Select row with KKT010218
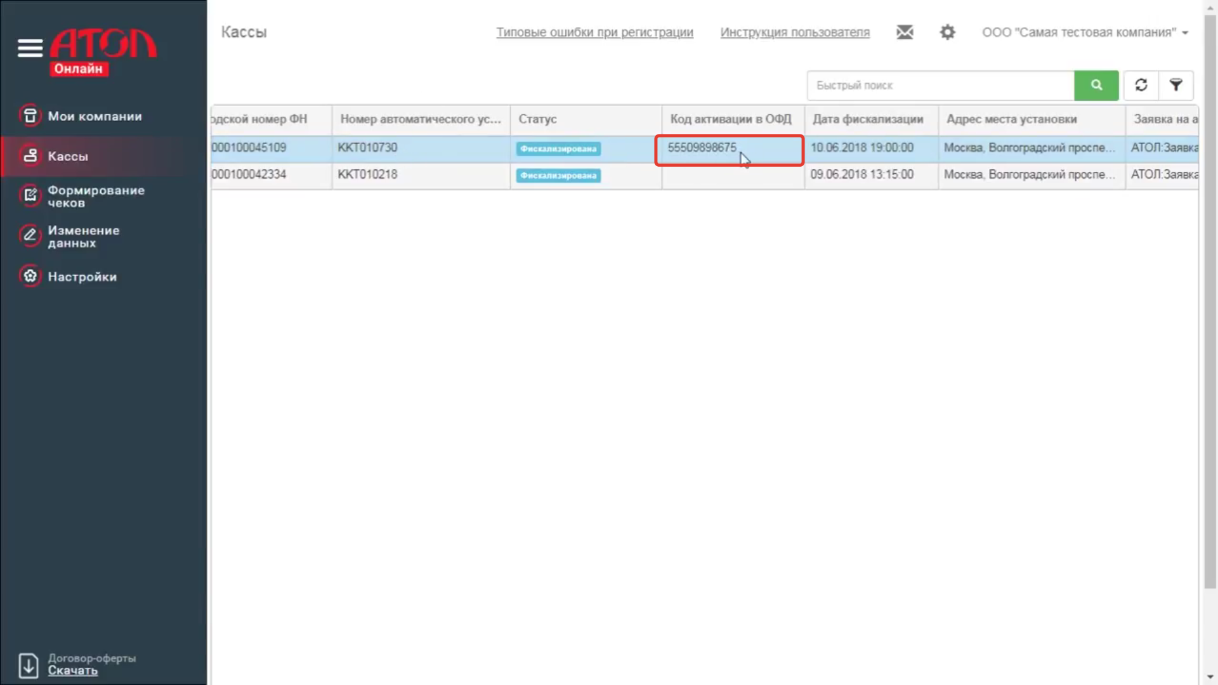The width and height of the screenshot is (1218, 685). [x=367, y=174]
